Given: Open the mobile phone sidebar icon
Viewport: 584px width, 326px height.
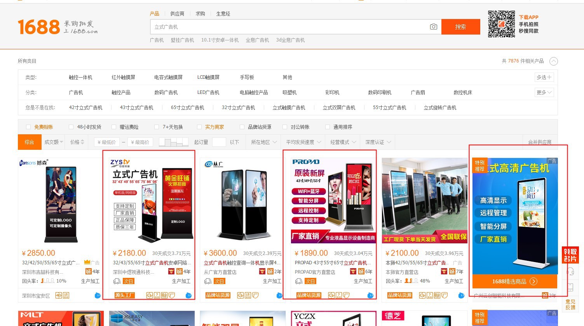Looking at the screenshot, I should click(x=570, y=288).
